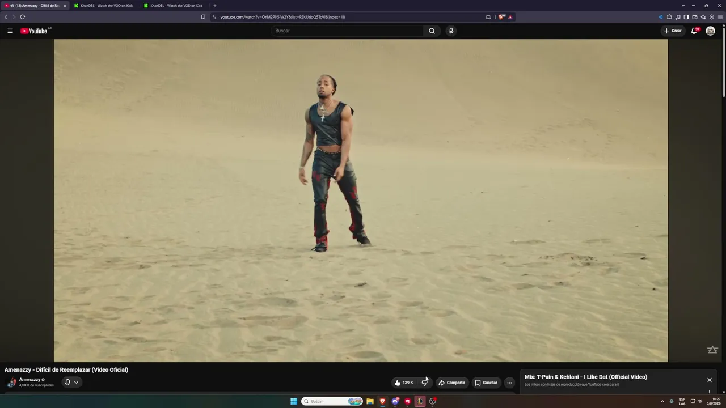The width and height of the screenshot is (726, 408).
Task: Open more actions three-dot menu
Action: tap(509, 382)
